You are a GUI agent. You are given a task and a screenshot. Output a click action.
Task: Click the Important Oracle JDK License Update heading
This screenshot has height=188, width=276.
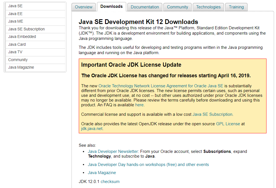pos(131,65)
